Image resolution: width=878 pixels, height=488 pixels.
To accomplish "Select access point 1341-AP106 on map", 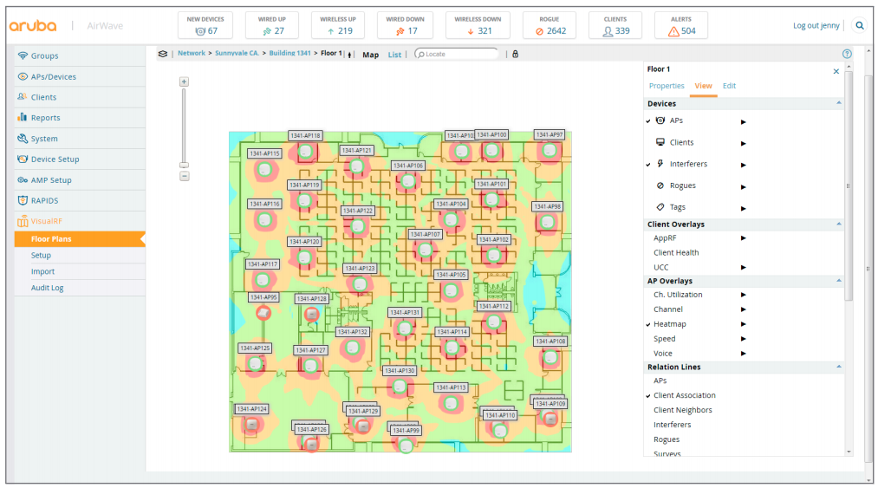I will [408, 181].
